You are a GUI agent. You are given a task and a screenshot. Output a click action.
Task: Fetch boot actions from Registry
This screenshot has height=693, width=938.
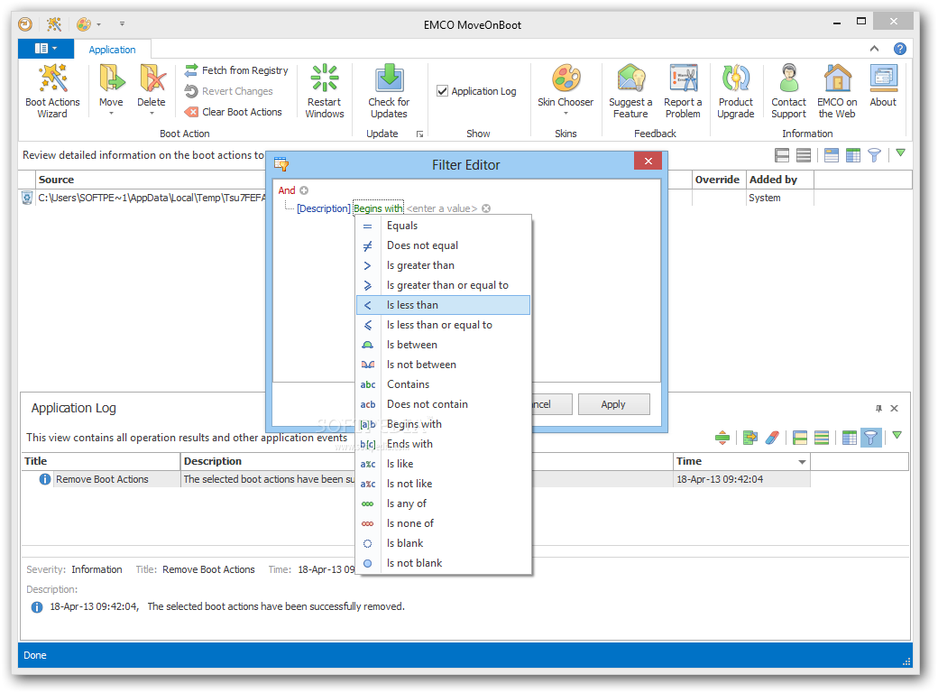click(x=237, y=70)
